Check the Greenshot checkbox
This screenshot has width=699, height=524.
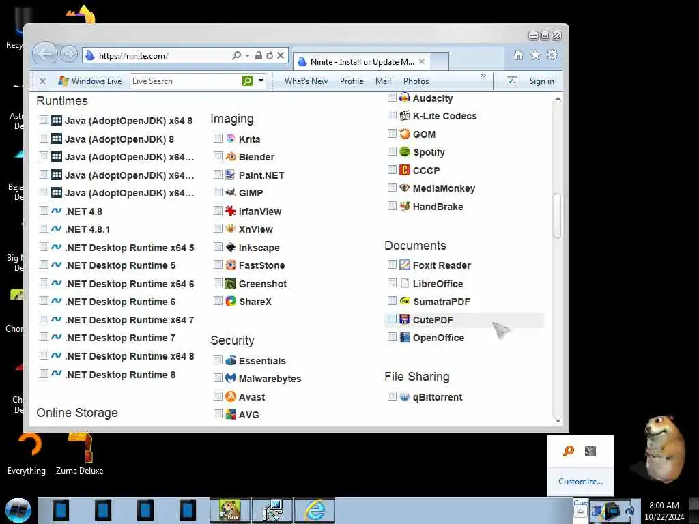point(218,283)
